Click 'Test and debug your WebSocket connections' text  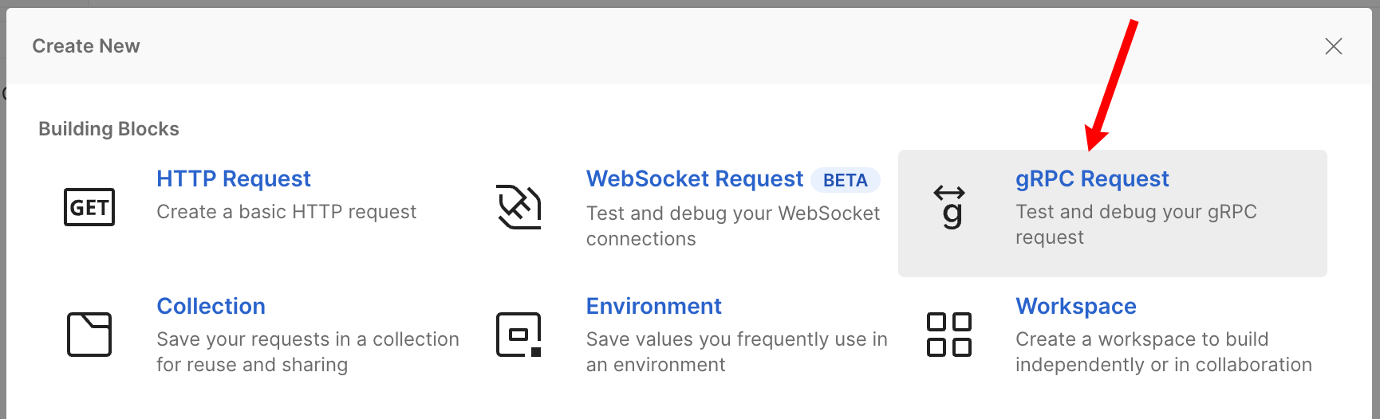click(x=732, y=225)
